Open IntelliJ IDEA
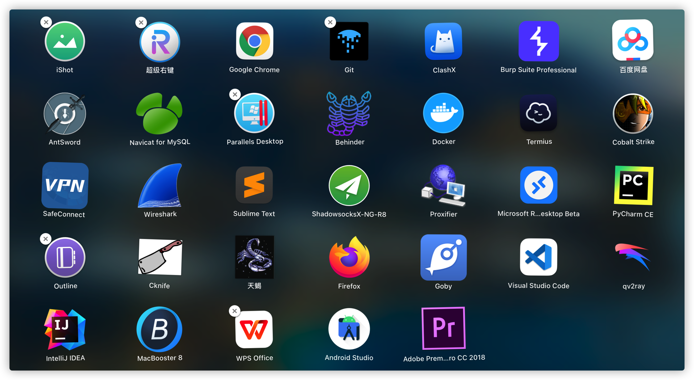The image size is (694, 380). point(65,329)
